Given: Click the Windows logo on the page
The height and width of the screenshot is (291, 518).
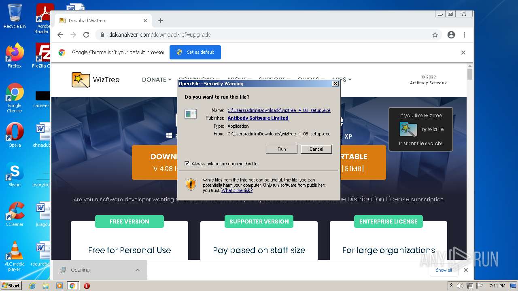Looking at the screenshot, I should click(169, 136).
